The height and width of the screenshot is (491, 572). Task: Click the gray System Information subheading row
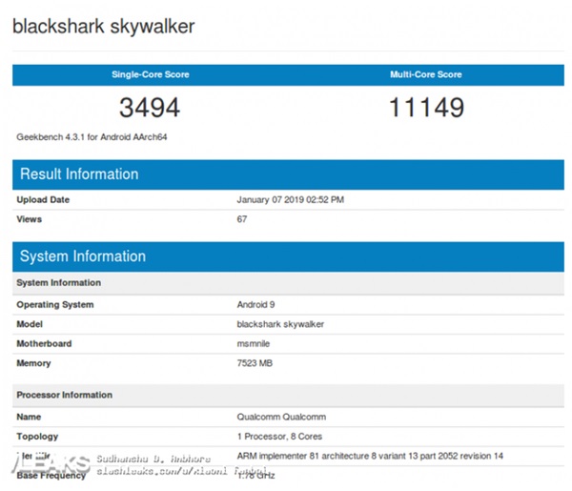click(x=288, y=283)
